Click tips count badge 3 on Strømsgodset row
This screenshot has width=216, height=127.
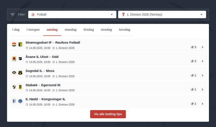point(194,47)
